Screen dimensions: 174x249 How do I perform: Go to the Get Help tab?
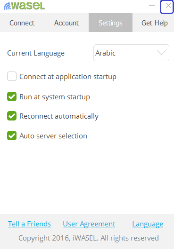click(155, 23)
